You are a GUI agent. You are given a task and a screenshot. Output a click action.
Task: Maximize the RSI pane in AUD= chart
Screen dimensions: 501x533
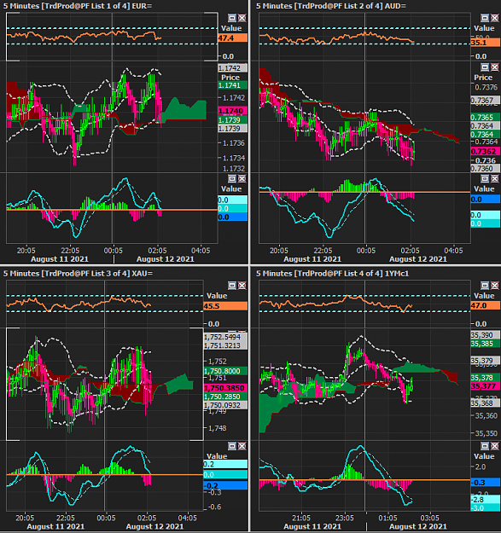485,18
